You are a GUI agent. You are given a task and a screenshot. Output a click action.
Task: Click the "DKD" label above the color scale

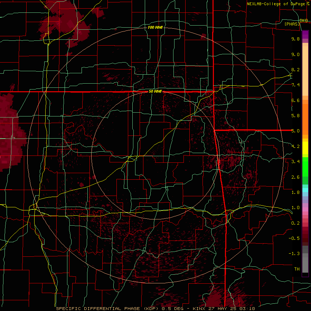point(304,21)
